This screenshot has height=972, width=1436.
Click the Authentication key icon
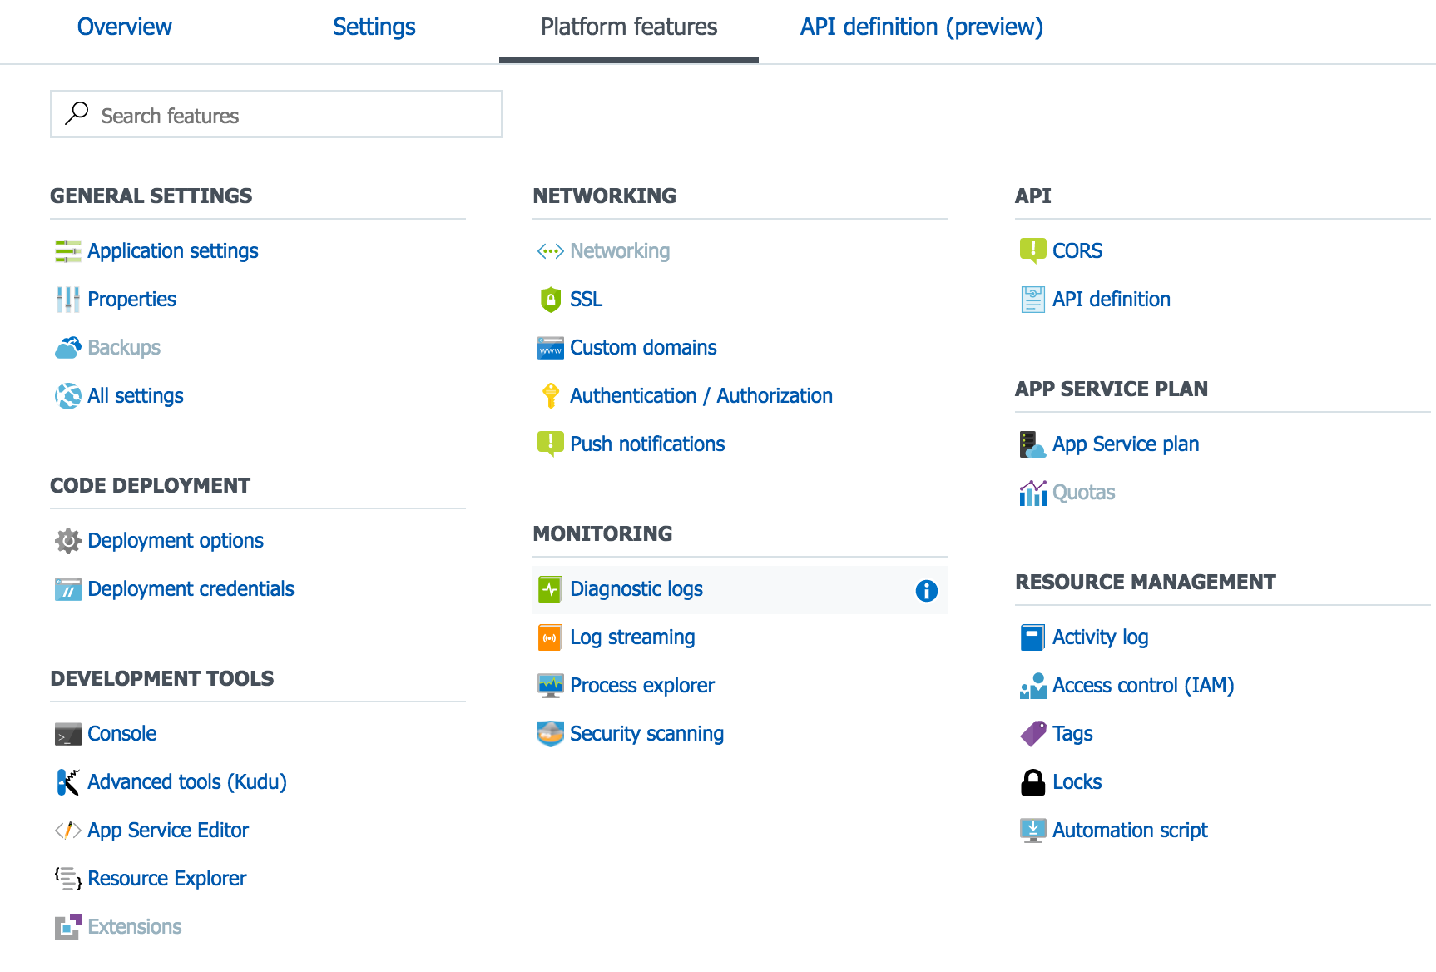tap(550, 396)
